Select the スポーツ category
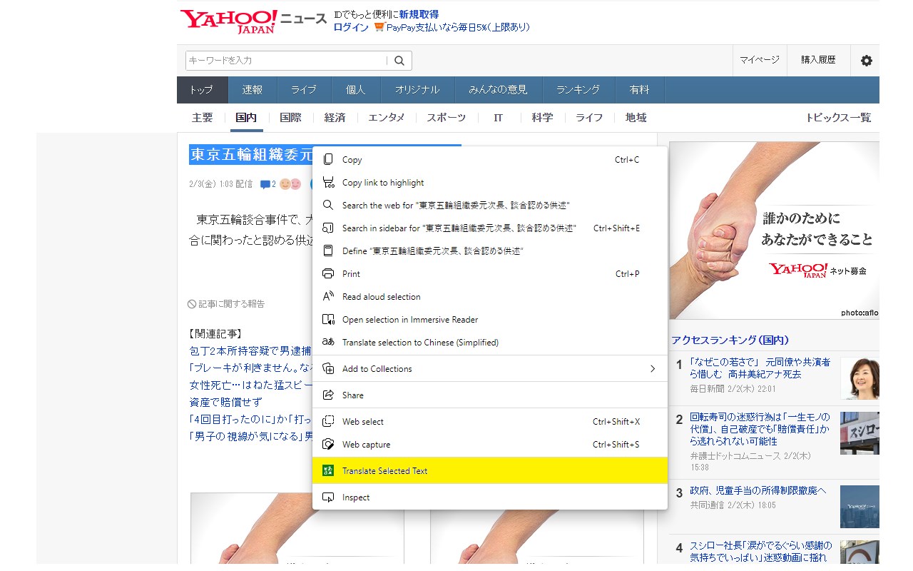 [x=447, y=118]
